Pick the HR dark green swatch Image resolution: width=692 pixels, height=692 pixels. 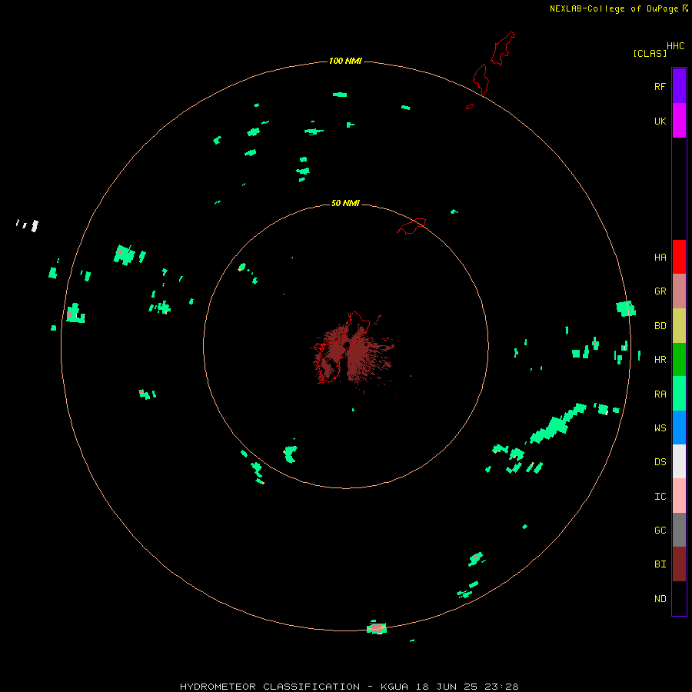(x=679, y=359)
